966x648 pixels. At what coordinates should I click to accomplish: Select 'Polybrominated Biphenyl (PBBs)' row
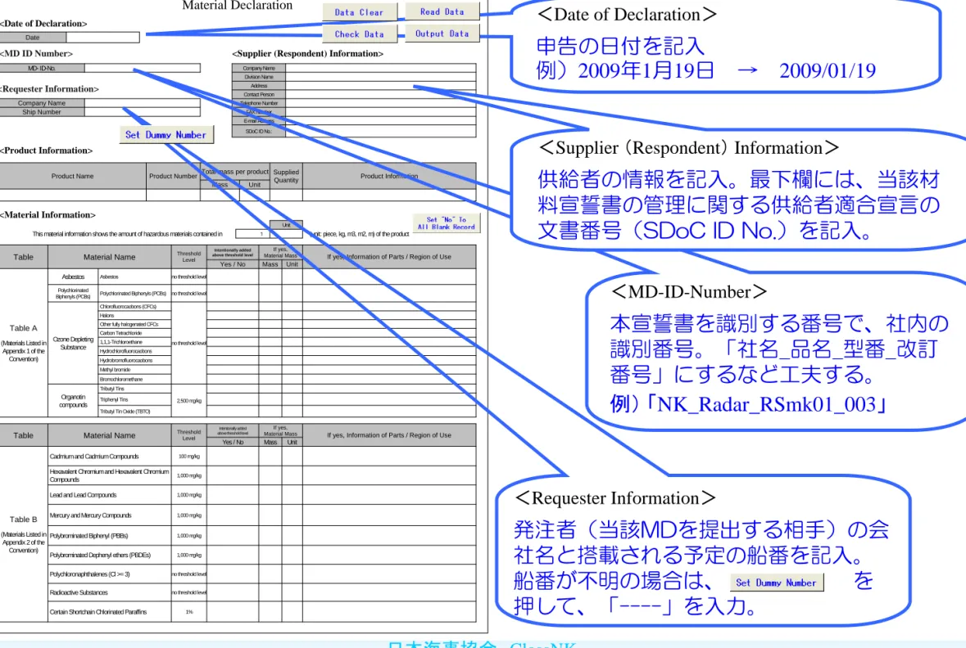(110, 535)
